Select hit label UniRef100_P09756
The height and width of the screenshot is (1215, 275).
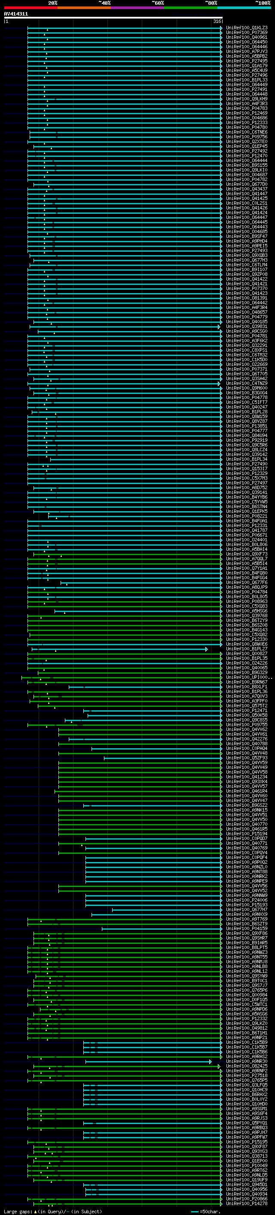point(247,137)
